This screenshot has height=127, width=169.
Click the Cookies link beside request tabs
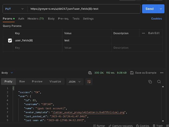(x=157, y=19)
